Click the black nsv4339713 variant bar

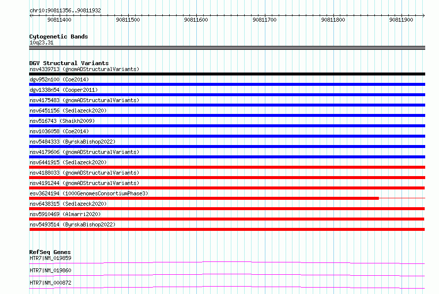[x=227, y=74]
